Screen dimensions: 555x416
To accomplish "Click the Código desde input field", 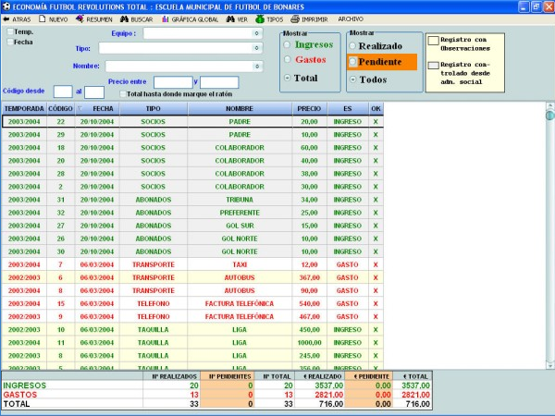I will 63,92.
